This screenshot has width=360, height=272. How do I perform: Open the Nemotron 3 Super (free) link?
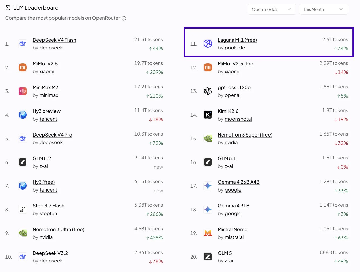[245, 135]
